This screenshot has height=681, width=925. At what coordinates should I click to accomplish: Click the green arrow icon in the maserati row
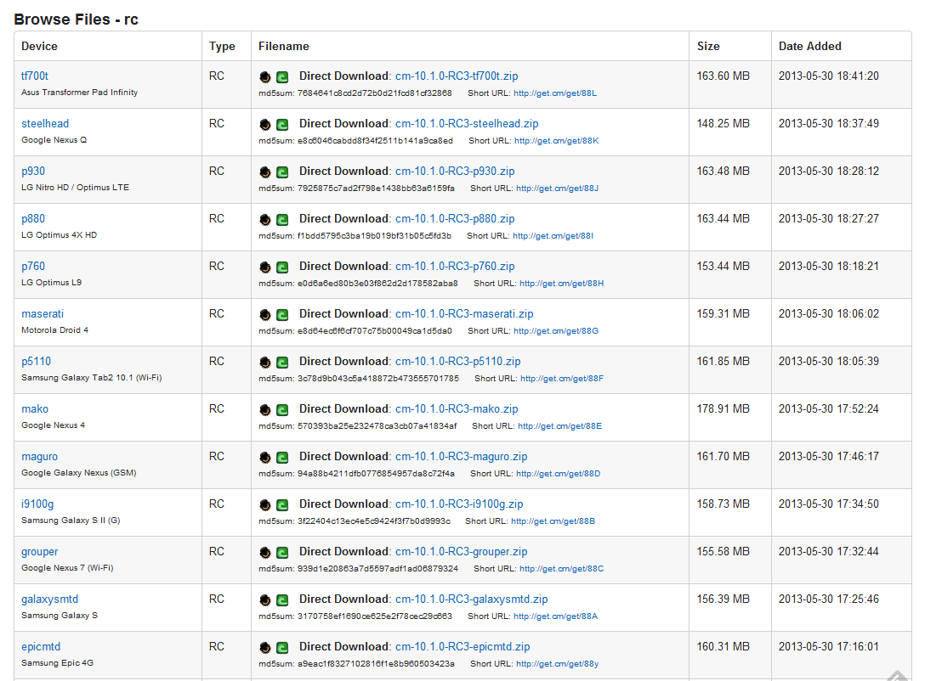282,315
